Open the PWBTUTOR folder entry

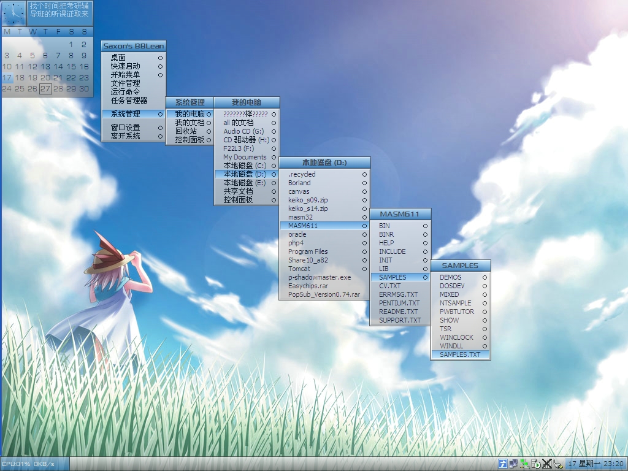[460, 312]
